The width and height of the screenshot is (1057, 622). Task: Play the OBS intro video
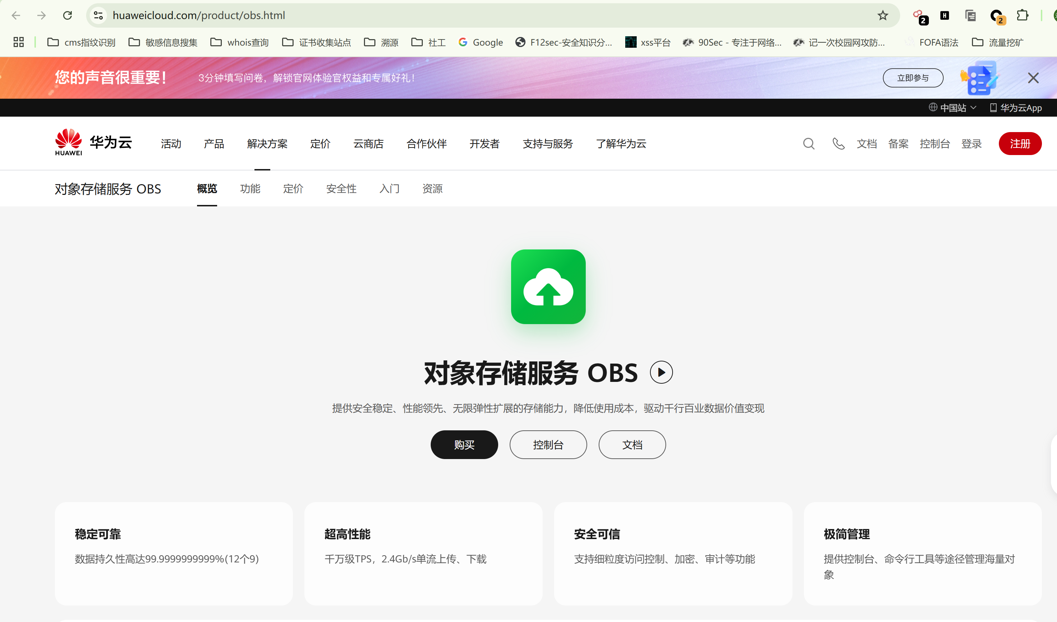(x=661, y=372)
